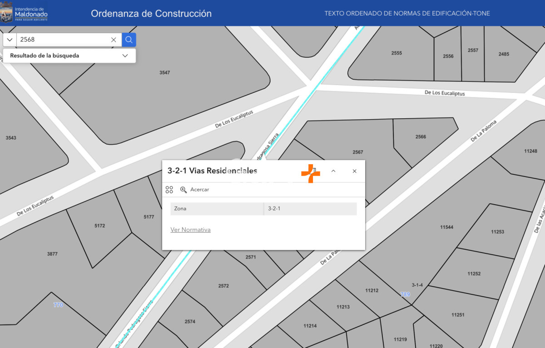
Task: Click the 'Acercar' zoom-to text
Action: [199, 190]
